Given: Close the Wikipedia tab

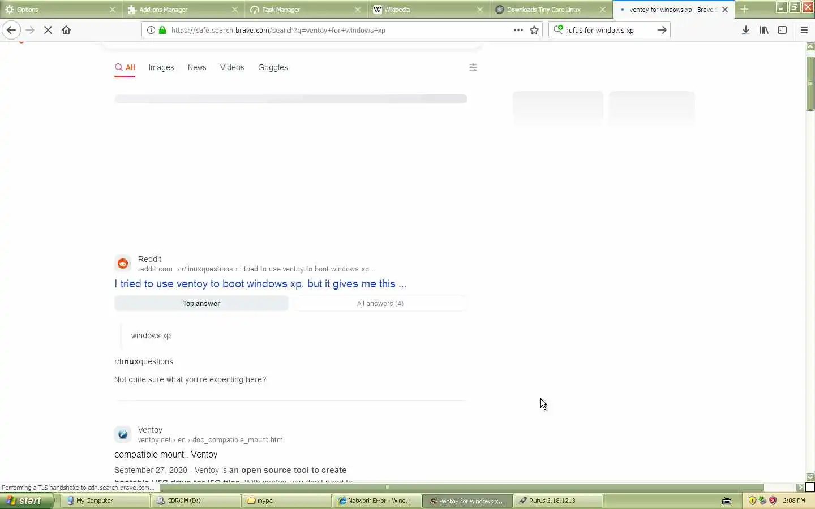Looking at the screenshot, I should pos(480,10).
